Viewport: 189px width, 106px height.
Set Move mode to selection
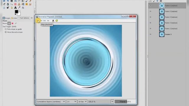click(12, 23)
